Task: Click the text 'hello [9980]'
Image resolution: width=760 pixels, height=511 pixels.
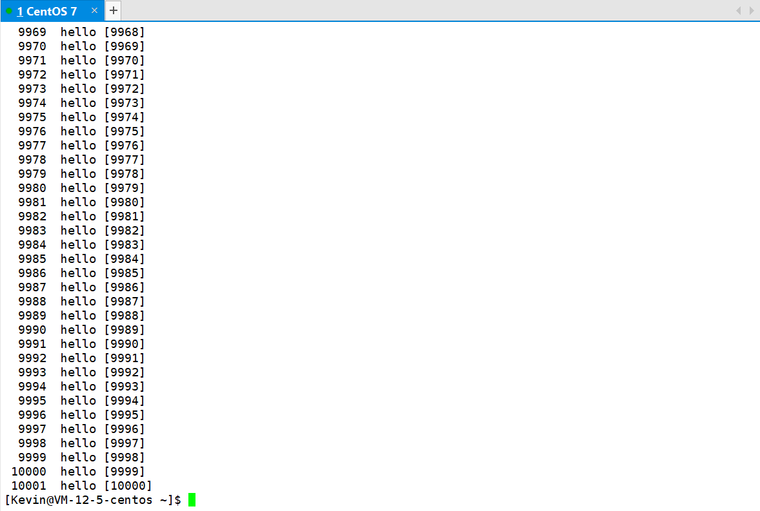Action: click(103, 202)
